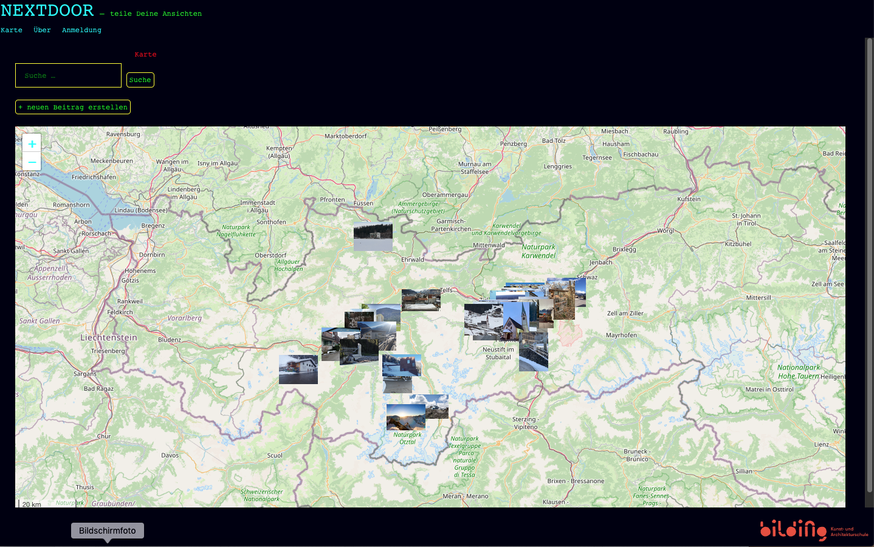Click the NEXTDOOR site title
Screen dimensions: 874x547
(x=47, y=11)
